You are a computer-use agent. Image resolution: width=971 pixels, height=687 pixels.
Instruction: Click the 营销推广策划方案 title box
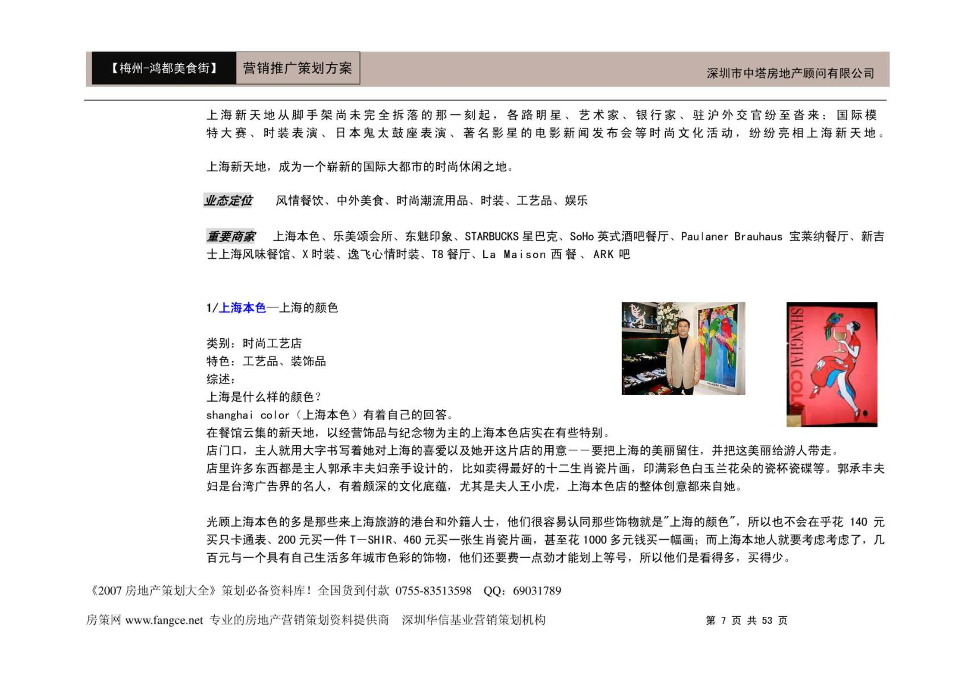pyautogui.click(x=298, y=68)
